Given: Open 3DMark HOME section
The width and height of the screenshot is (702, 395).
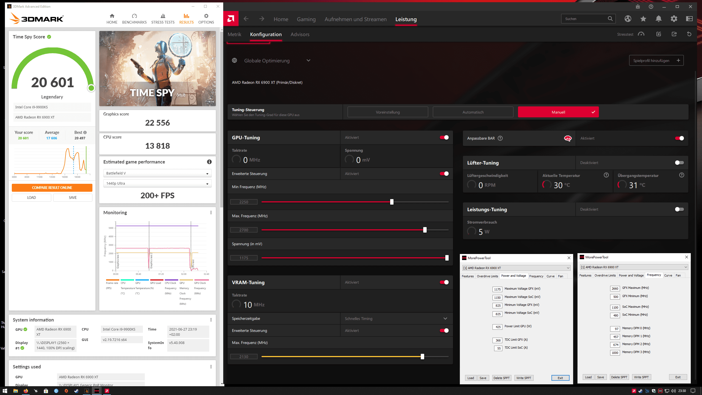Looking at the screenshot, I should [112, 19].
